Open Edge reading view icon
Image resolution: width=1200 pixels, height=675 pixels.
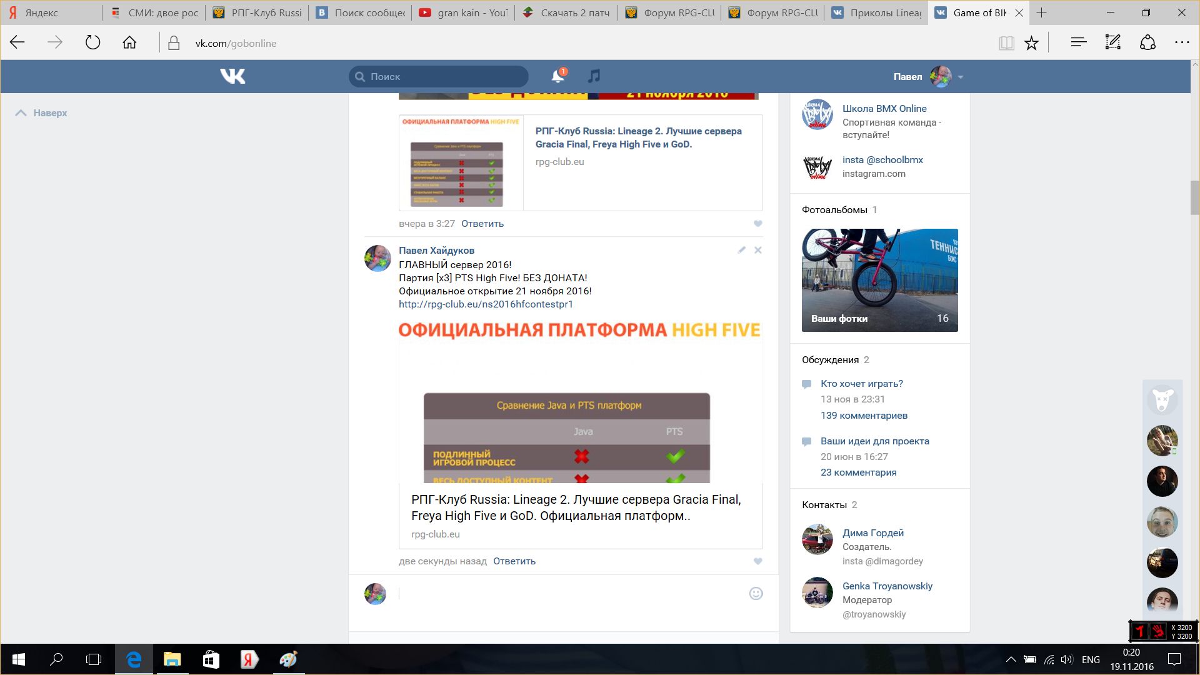[x=1006, y=43]
